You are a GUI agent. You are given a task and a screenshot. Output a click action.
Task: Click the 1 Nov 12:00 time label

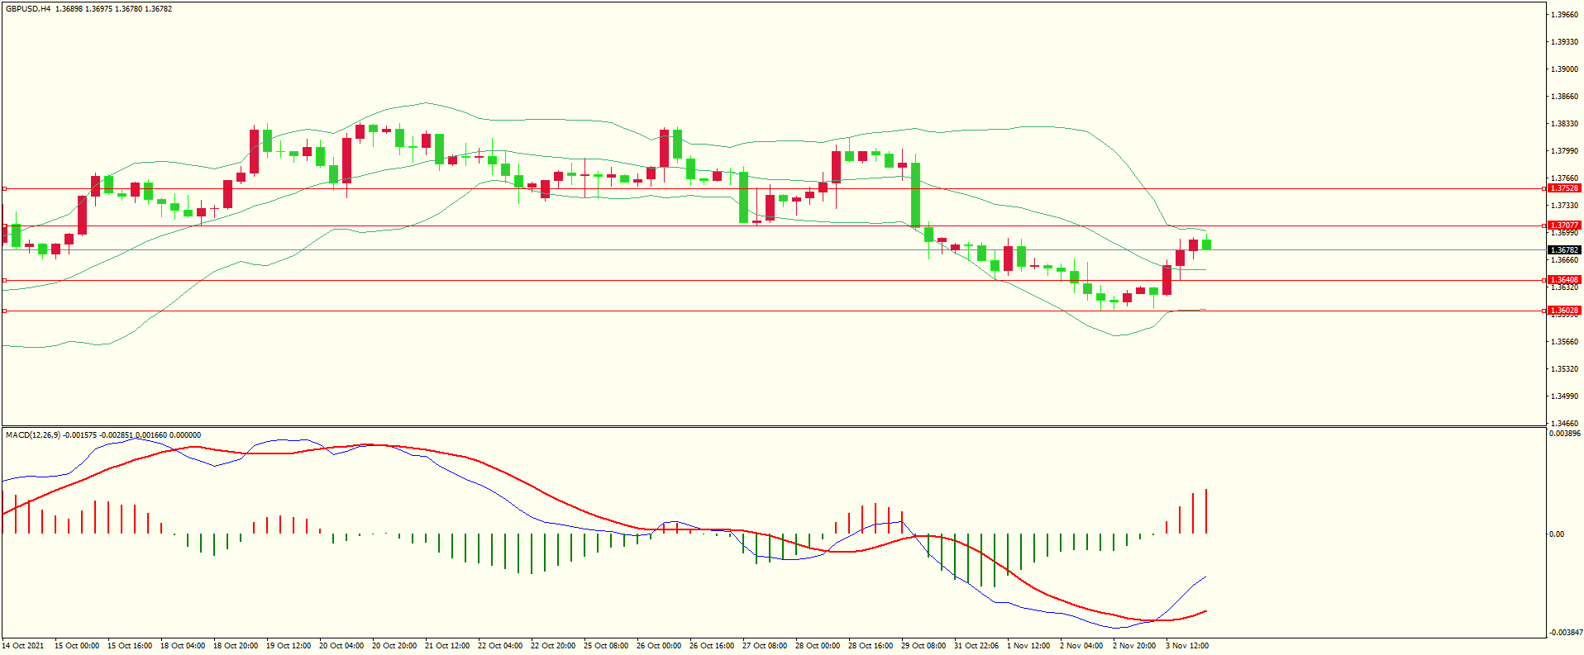coord(1028,646)
